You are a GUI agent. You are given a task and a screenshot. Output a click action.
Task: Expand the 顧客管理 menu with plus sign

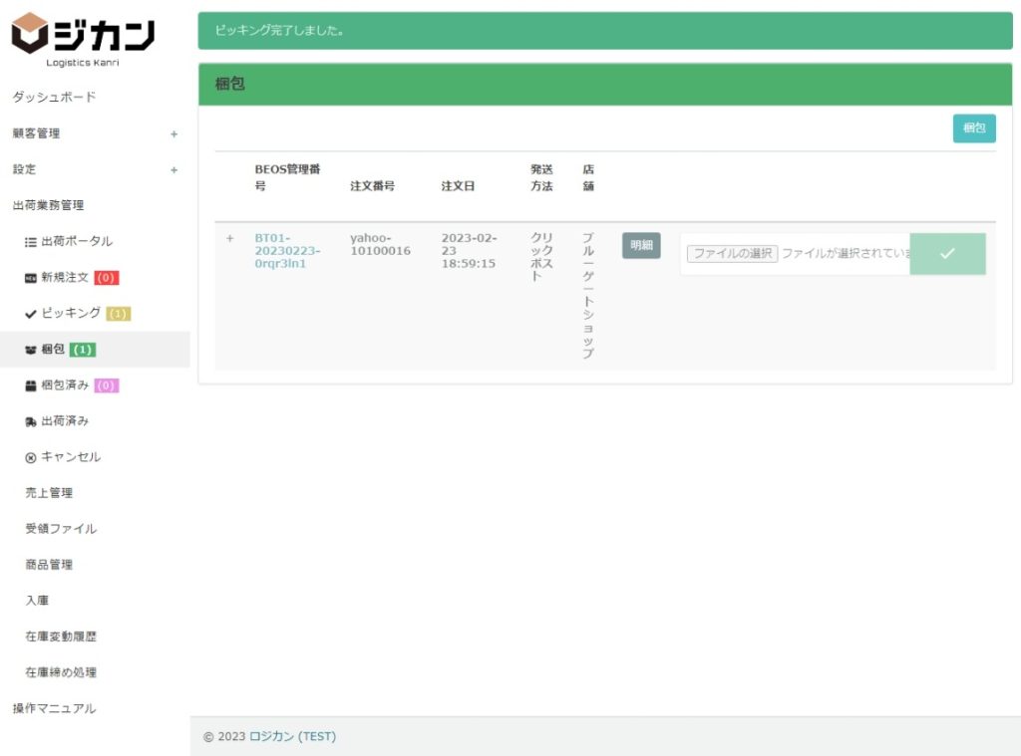[173, 133]
